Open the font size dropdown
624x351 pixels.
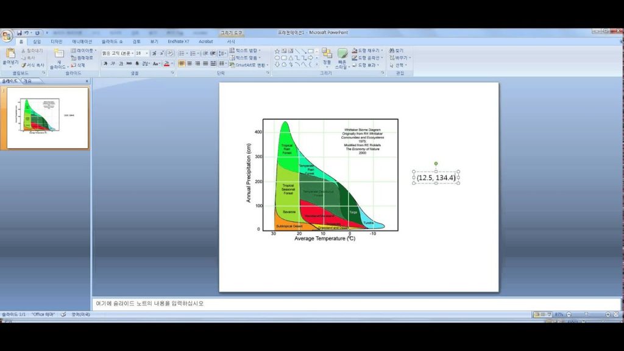pyautogui.click(x=147, y=53)
